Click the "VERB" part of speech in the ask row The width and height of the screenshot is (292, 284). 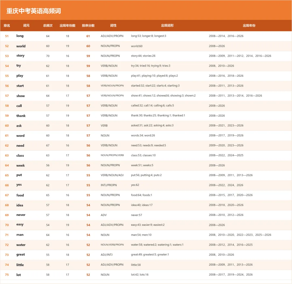coord(104,126)
